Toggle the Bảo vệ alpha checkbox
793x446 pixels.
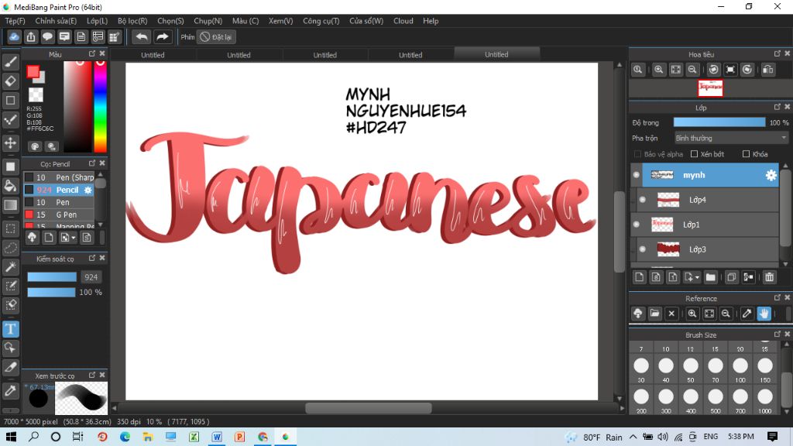[x=637, y=154]
